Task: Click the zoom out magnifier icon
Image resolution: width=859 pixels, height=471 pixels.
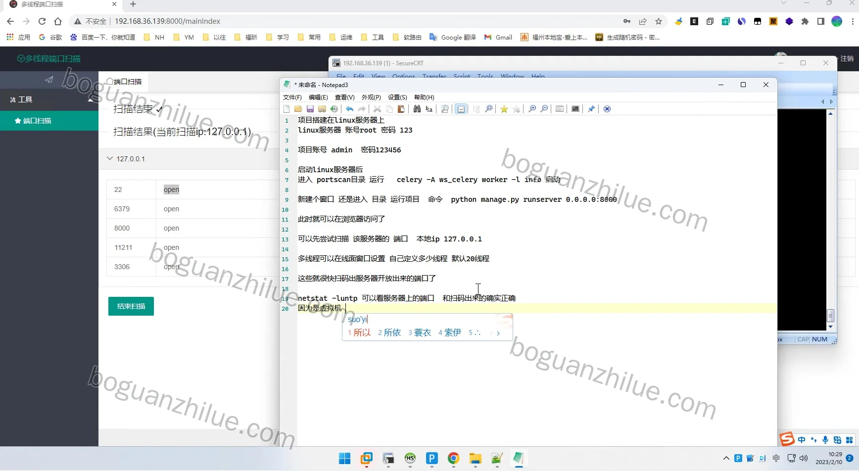Action: point(544,109)
